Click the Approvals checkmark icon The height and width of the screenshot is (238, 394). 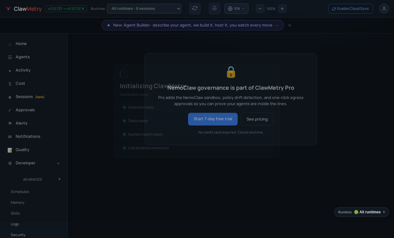click(x=10, y=110)
